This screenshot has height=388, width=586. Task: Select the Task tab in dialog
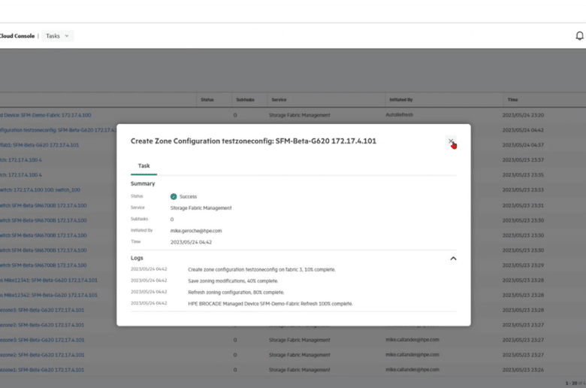pos(144,165)
